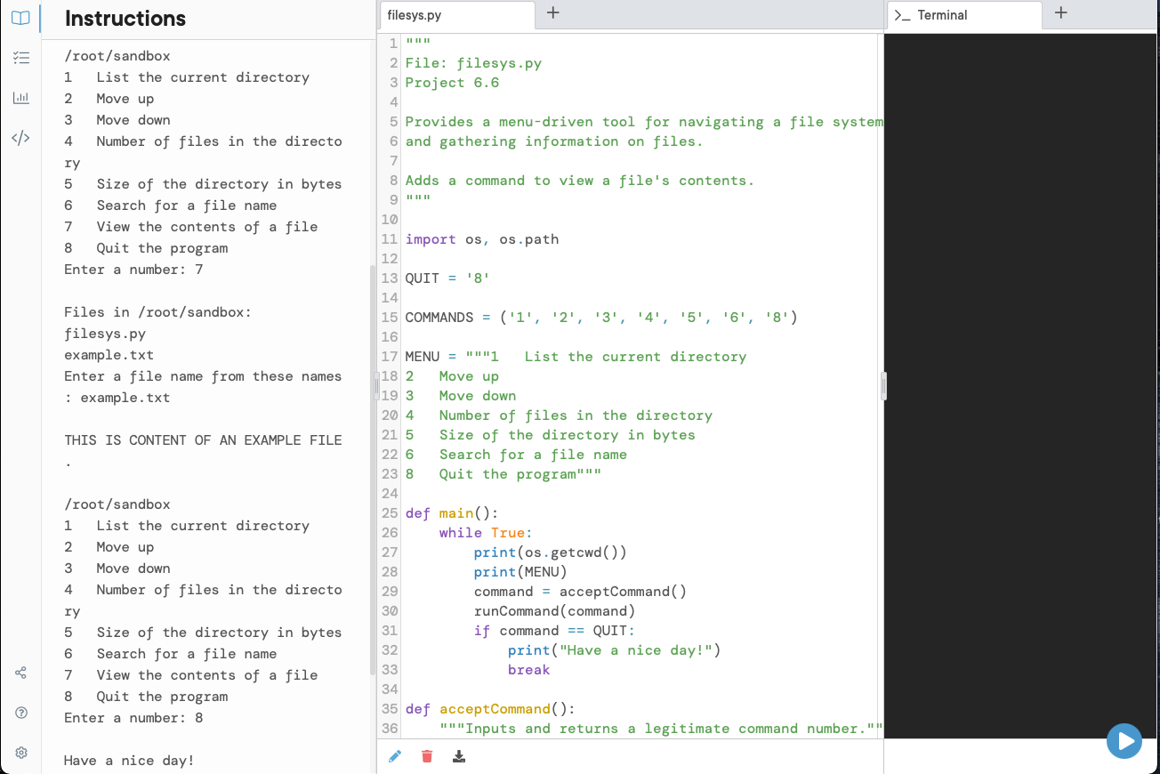Screen dimensions: 1160x774
Task: Click code line QUIT = '8'
Action: coord(447,278)
